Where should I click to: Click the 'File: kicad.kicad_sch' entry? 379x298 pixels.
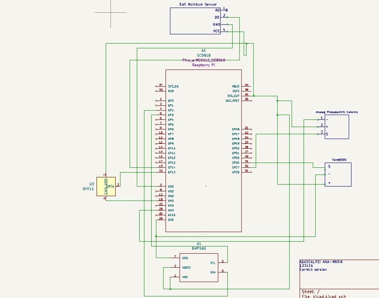tap(324, 296)
